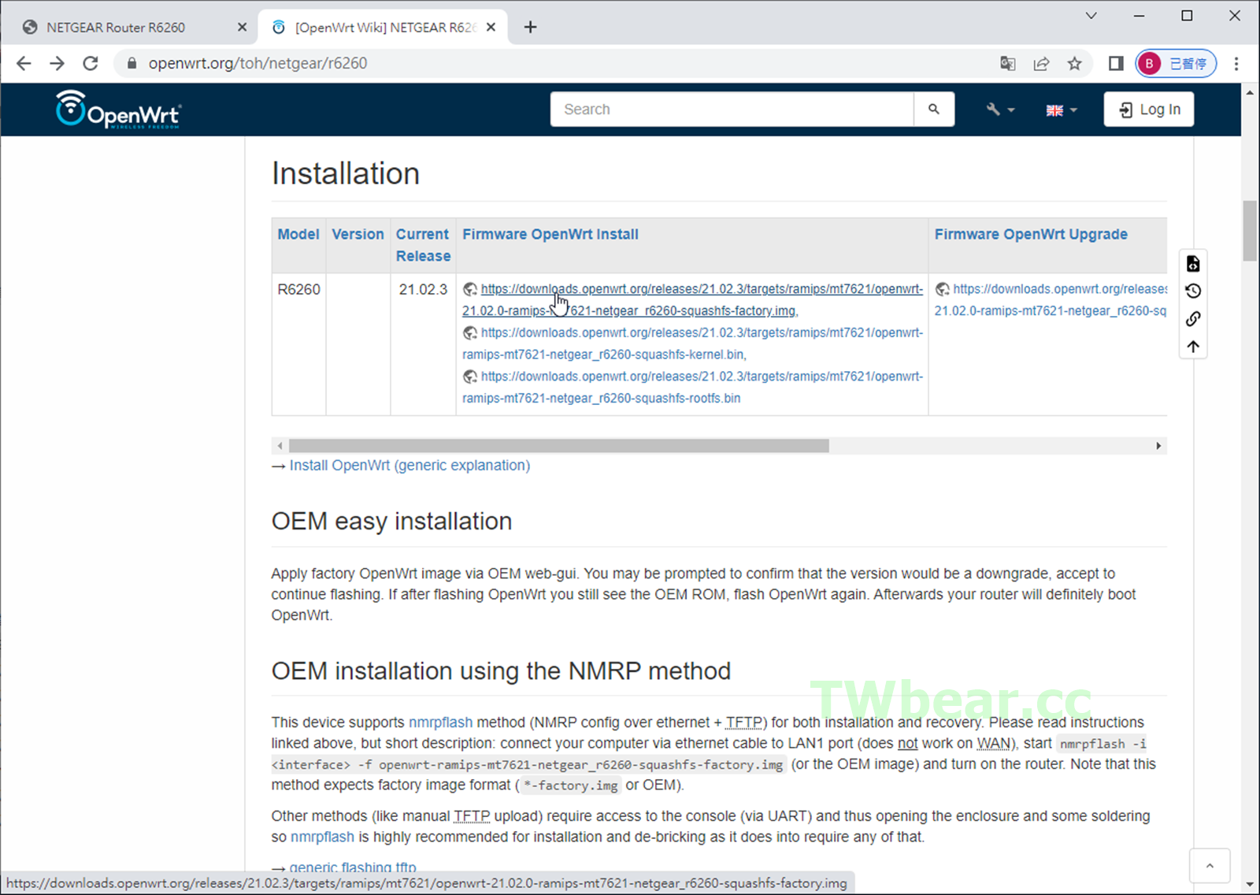
Task: Sort table by Model column
Action: pyautogui.click(x=298, y=234)
